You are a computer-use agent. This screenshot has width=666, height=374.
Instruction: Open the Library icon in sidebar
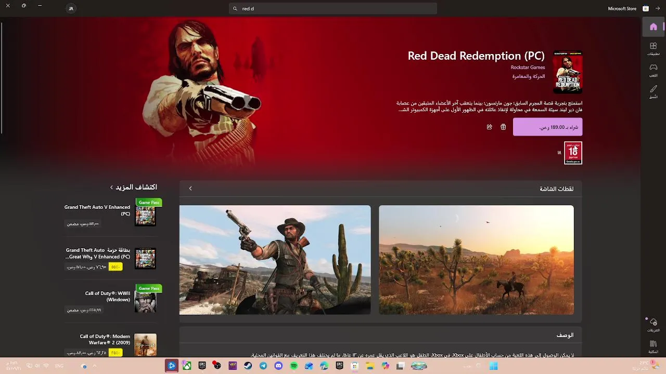(x=654, y=346)
